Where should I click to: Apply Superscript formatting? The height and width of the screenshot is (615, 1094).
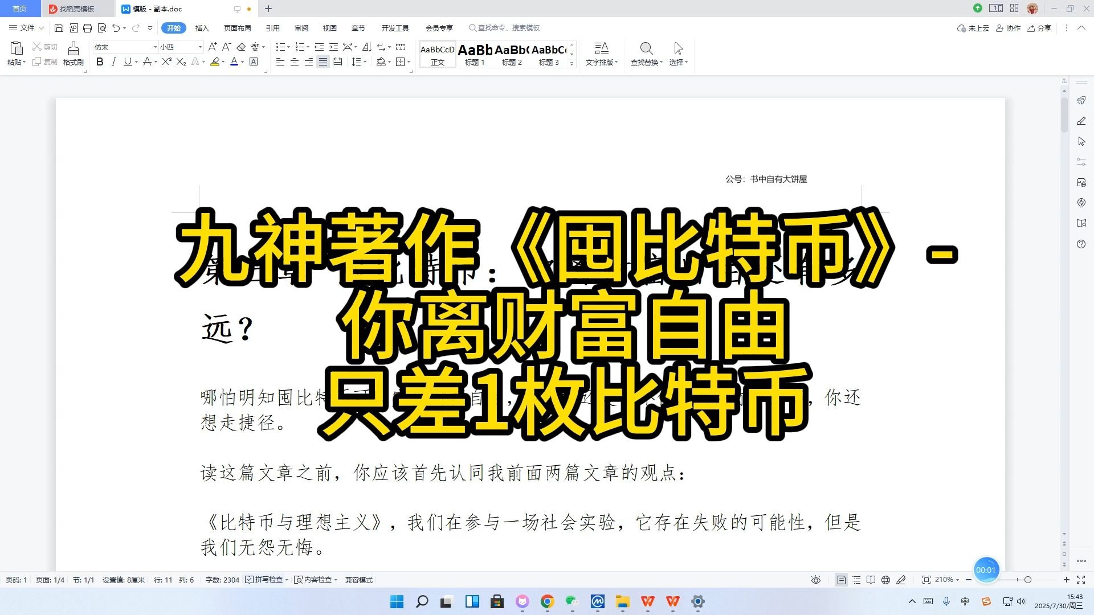coord(166,61)
